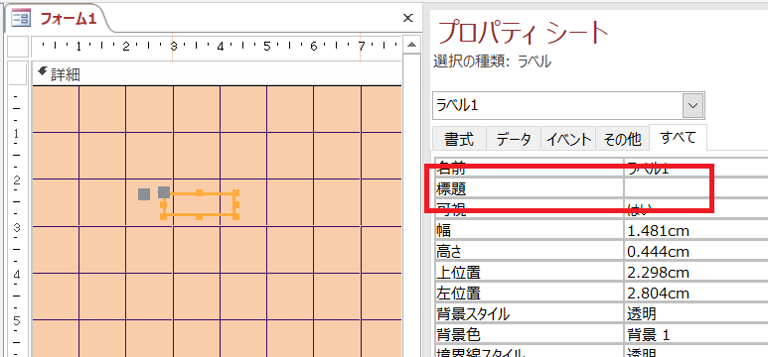The height and width of the screenshot is (357, 768).
Task: Click the 背景色 value 背景 1
Action: click(695, 335)
